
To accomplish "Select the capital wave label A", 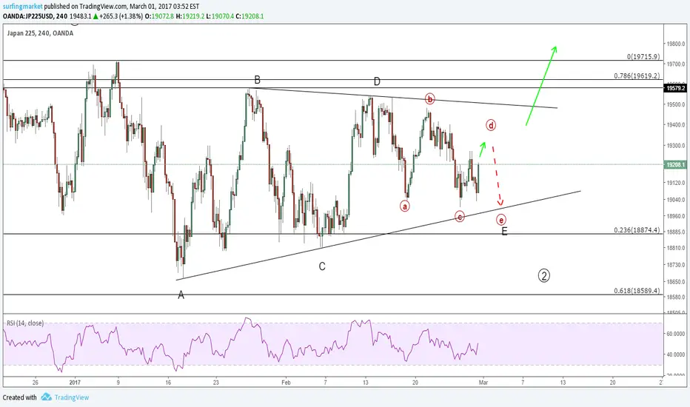I will pyautogui.click(x=181, y=295).
